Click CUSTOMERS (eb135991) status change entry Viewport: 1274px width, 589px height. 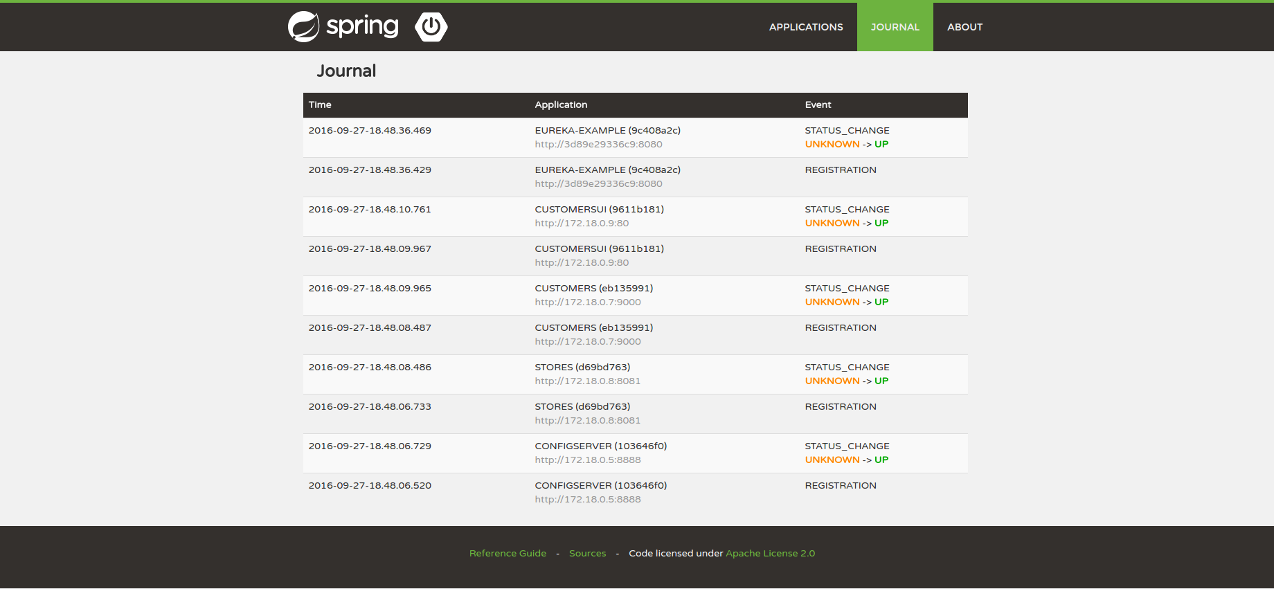[x=593, y=288]
